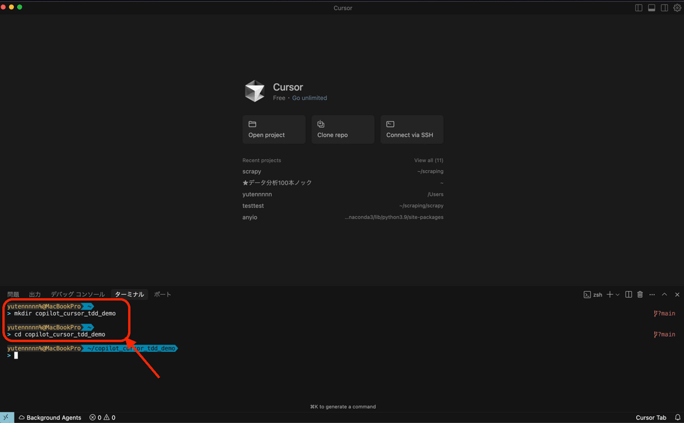Toggle the secondary sidebar visibility icon
This screenshot has width=684, height=423.
pyautogui.click(x=664, y=7)
